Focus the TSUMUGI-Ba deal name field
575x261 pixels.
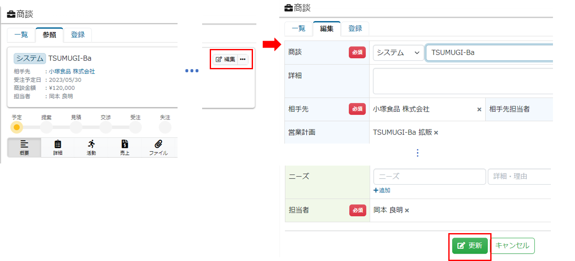pyautogui.click(x=489, y=53)
